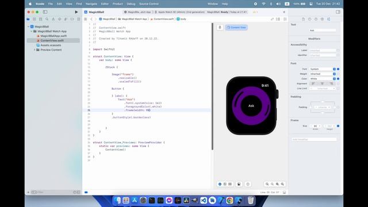Add a new editor with plus button
This screenshot has height=207, width=368.
[284, 12]
